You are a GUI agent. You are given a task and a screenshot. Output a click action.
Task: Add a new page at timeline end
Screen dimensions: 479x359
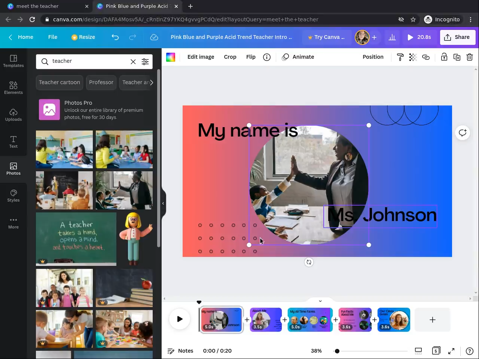pyautogui.click(x=433, y=320)
